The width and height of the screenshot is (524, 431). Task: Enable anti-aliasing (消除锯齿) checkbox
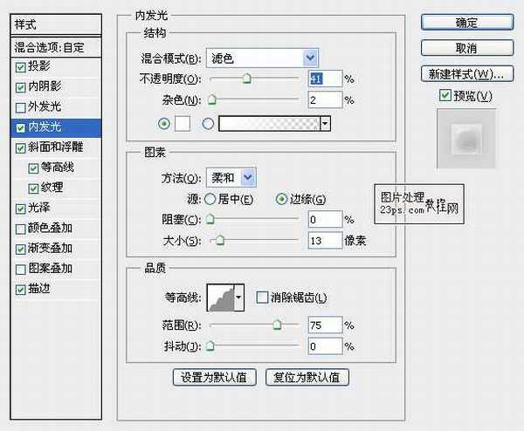262,298
